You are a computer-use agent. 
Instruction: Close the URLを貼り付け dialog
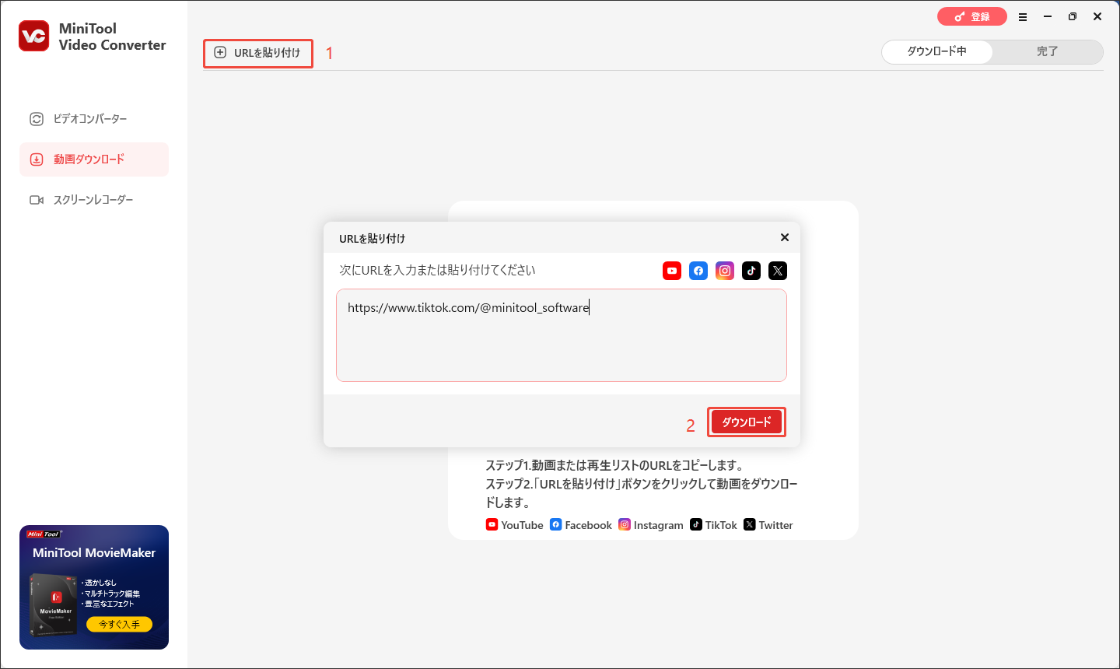[x=785, y=237]
